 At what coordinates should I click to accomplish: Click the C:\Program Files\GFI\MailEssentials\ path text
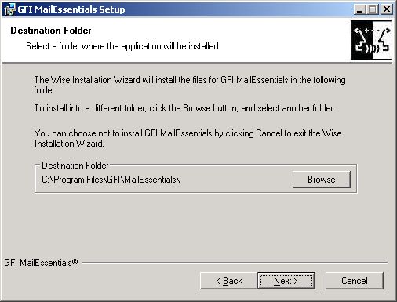111,180
